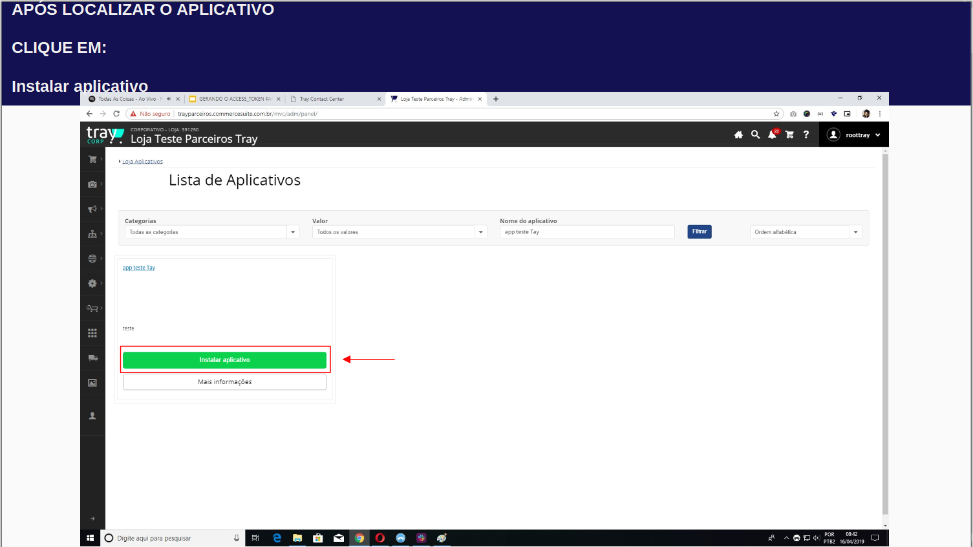Image resolution: width=973 pixels, height=547 pixels.
Task: Open the roottray user menu
Action: pos(854,135)
